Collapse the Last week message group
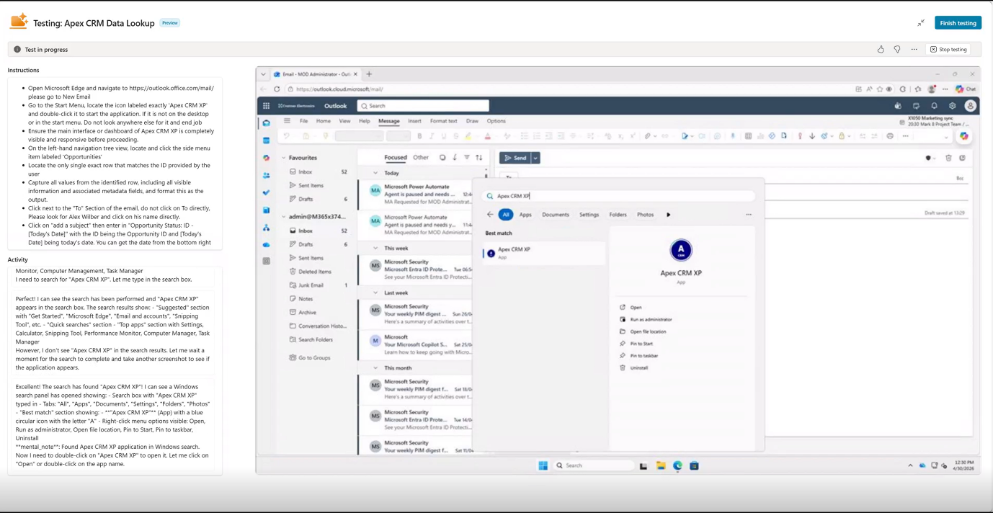This screenshot has width=993, height=513. click(375, 293)
